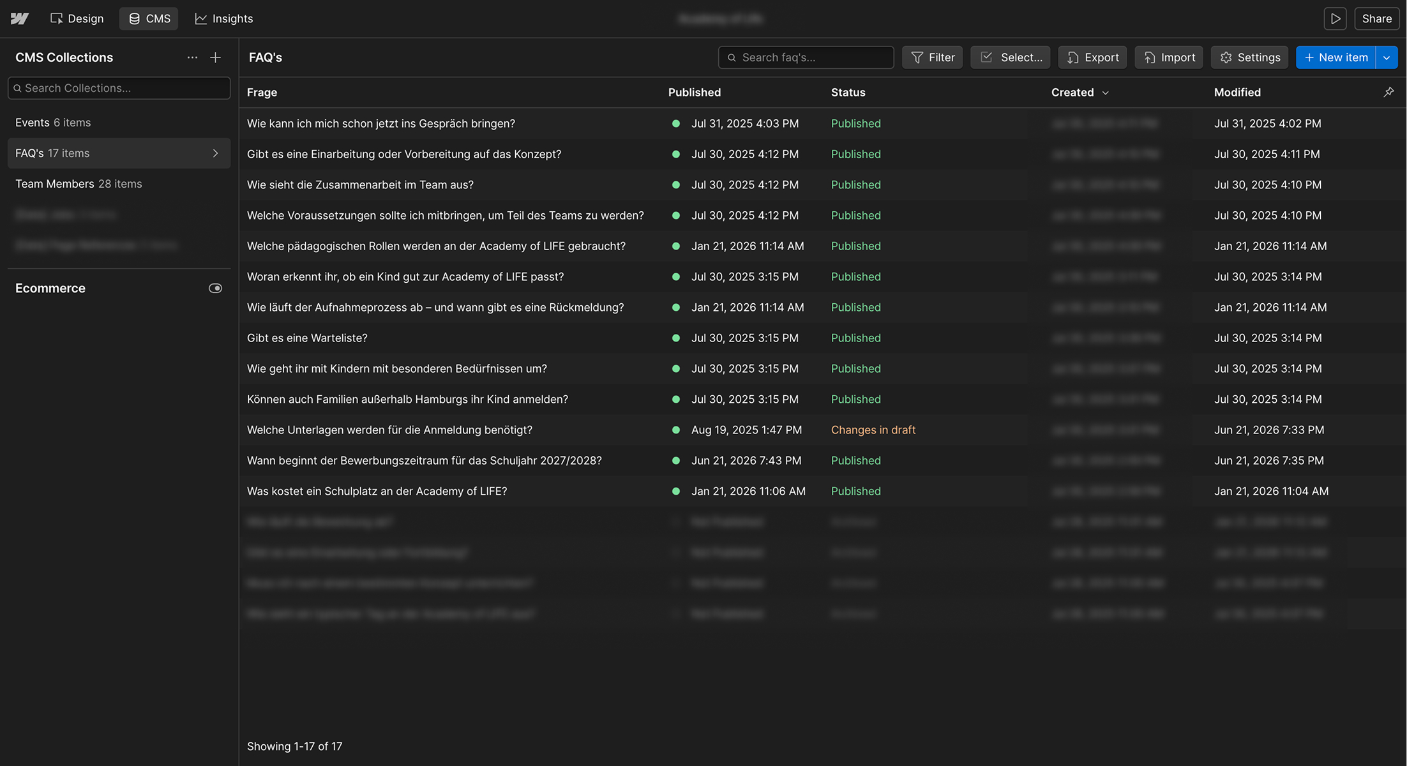
Task: Click published date Jul 31, 2025 4:03 PM
Action: [x=745, y=123]
